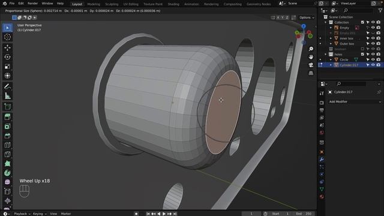Select the Poly Build tool
The image size is (384, 216).
7,164
